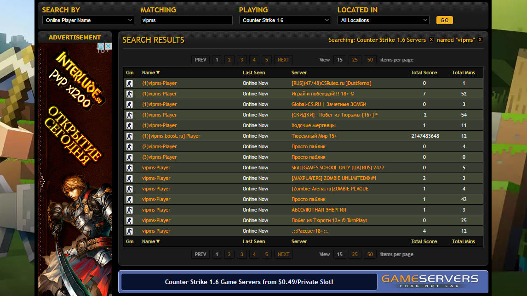The width and height of the screenshot is (527, 296).
Task: Open server Побег из Тюряги 13+ TurnPlays
Action: 329,220
